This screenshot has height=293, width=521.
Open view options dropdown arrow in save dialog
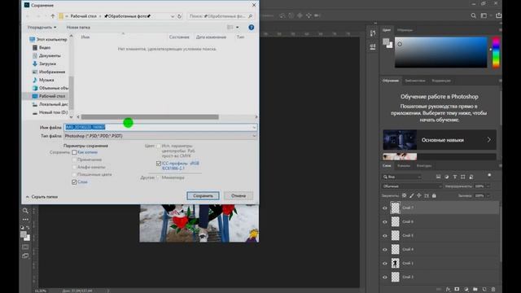coord(237,27)
